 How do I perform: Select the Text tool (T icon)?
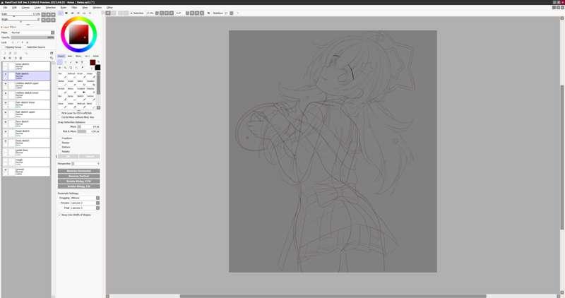(x=82, y=62)
